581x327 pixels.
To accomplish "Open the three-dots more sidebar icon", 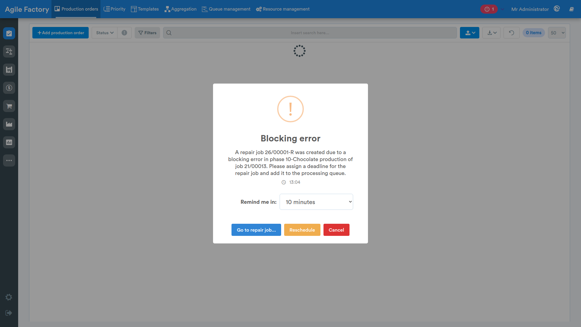I will pyautogui.click(x=9, y=160).
